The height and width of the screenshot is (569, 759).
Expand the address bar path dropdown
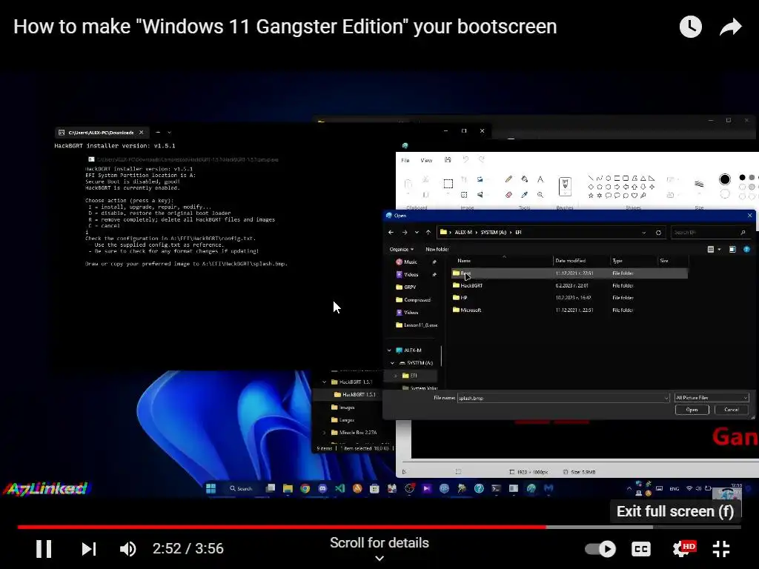point(644,233)
